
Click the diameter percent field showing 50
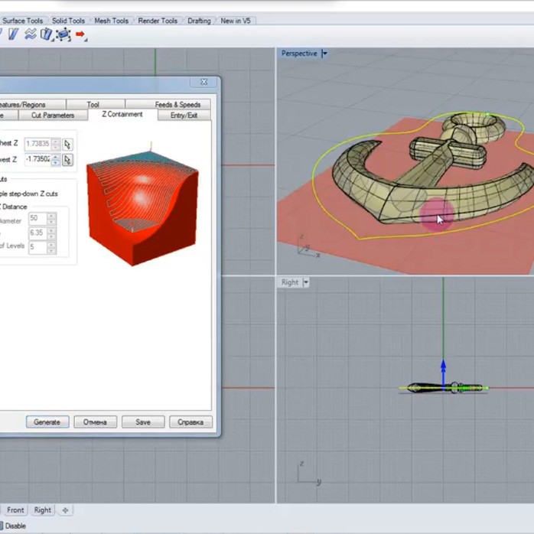(x=37, y=218)
